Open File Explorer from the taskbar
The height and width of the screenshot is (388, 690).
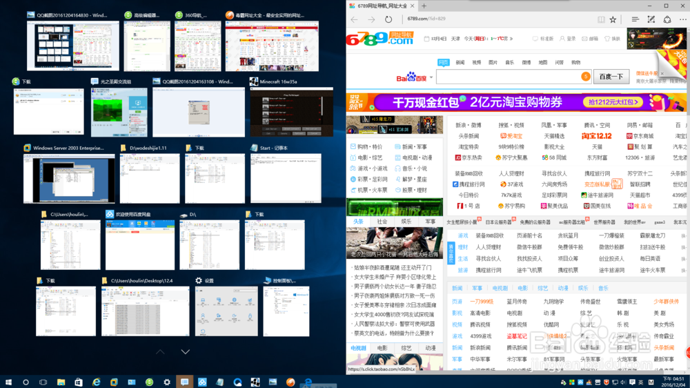coord(61,382)
